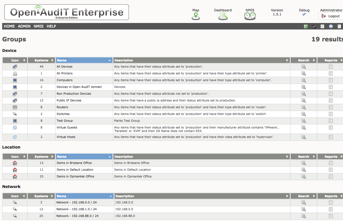
Task: Export the groups list to Excel
Action: click(x=306, y=26)
